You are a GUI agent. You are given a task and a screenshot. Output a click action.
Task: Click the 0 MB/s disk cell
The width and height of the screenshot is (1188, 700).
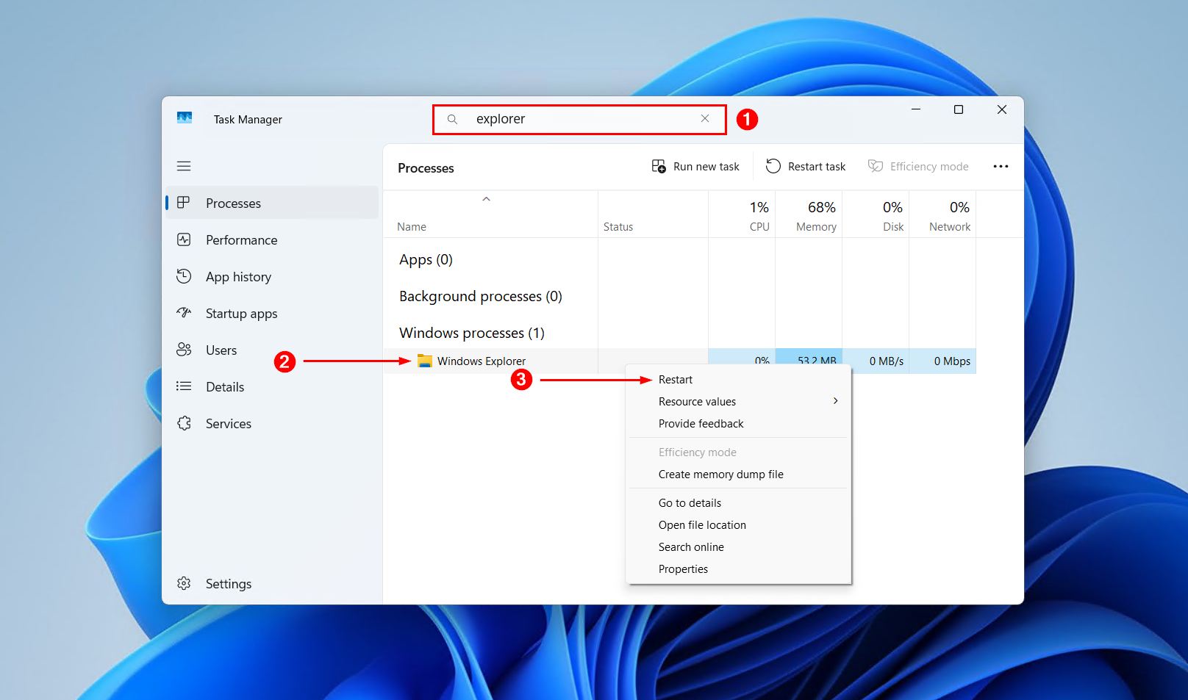click(x=876, y=361)
